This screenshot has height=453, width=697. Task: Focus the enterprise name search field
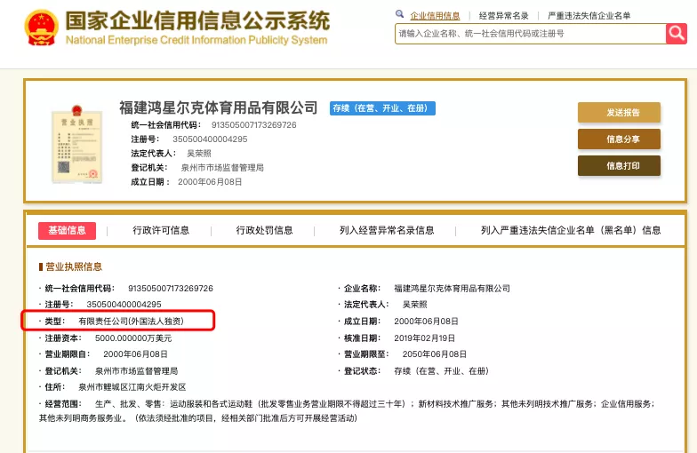(x=530, y=34)
